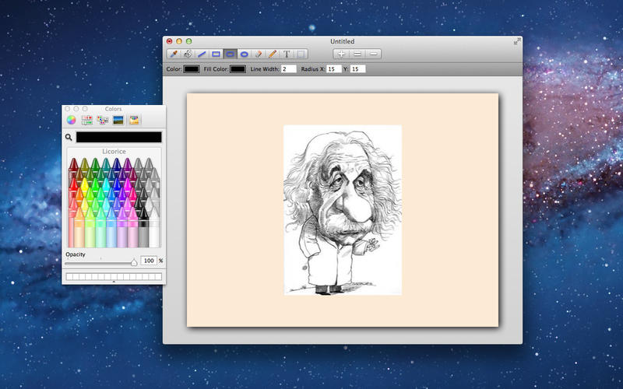
Task: Open the stroke Color well
Action: [191, 69]
